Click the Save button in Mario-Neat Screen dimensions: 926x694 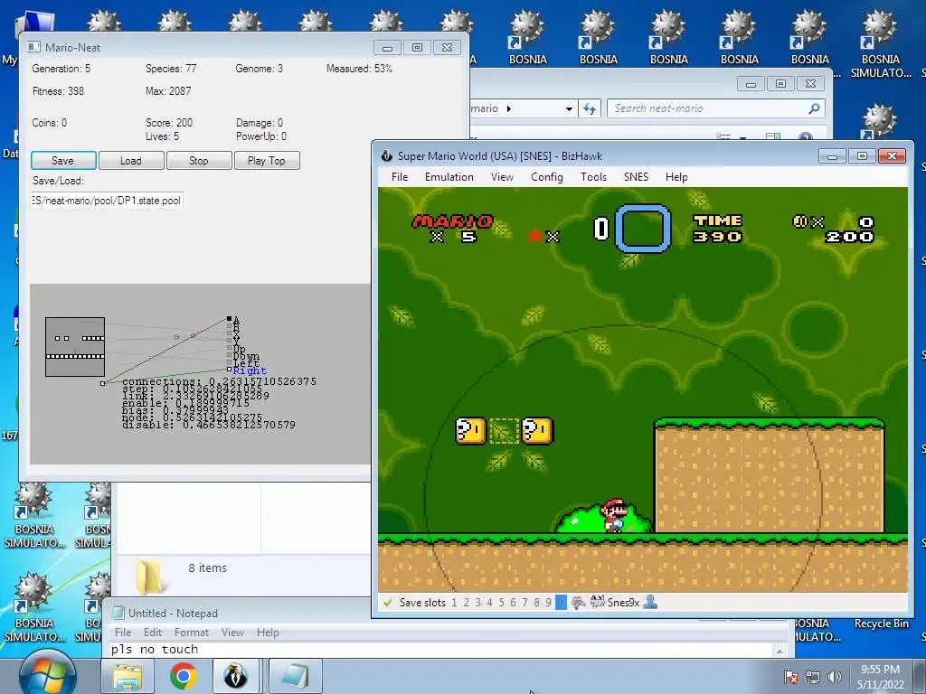(63, 161)
